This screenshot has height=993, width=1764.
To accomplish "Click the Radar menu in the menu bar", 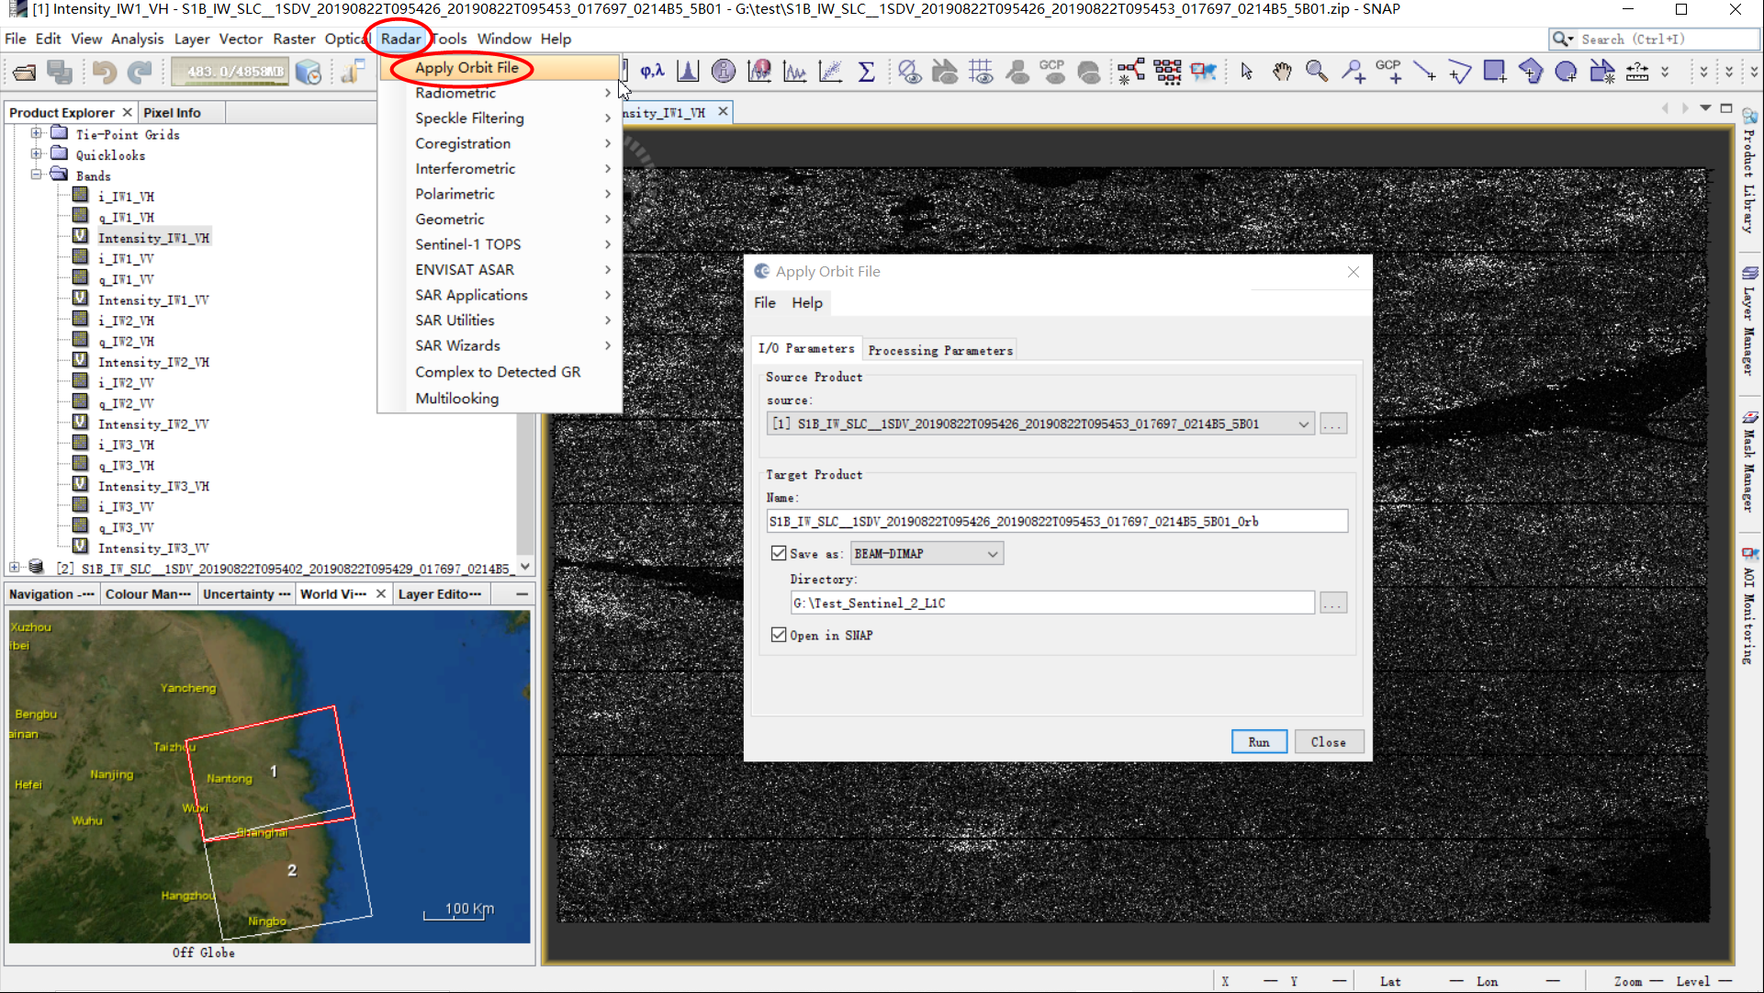I will pyautogui.click(x=402, y=38).
